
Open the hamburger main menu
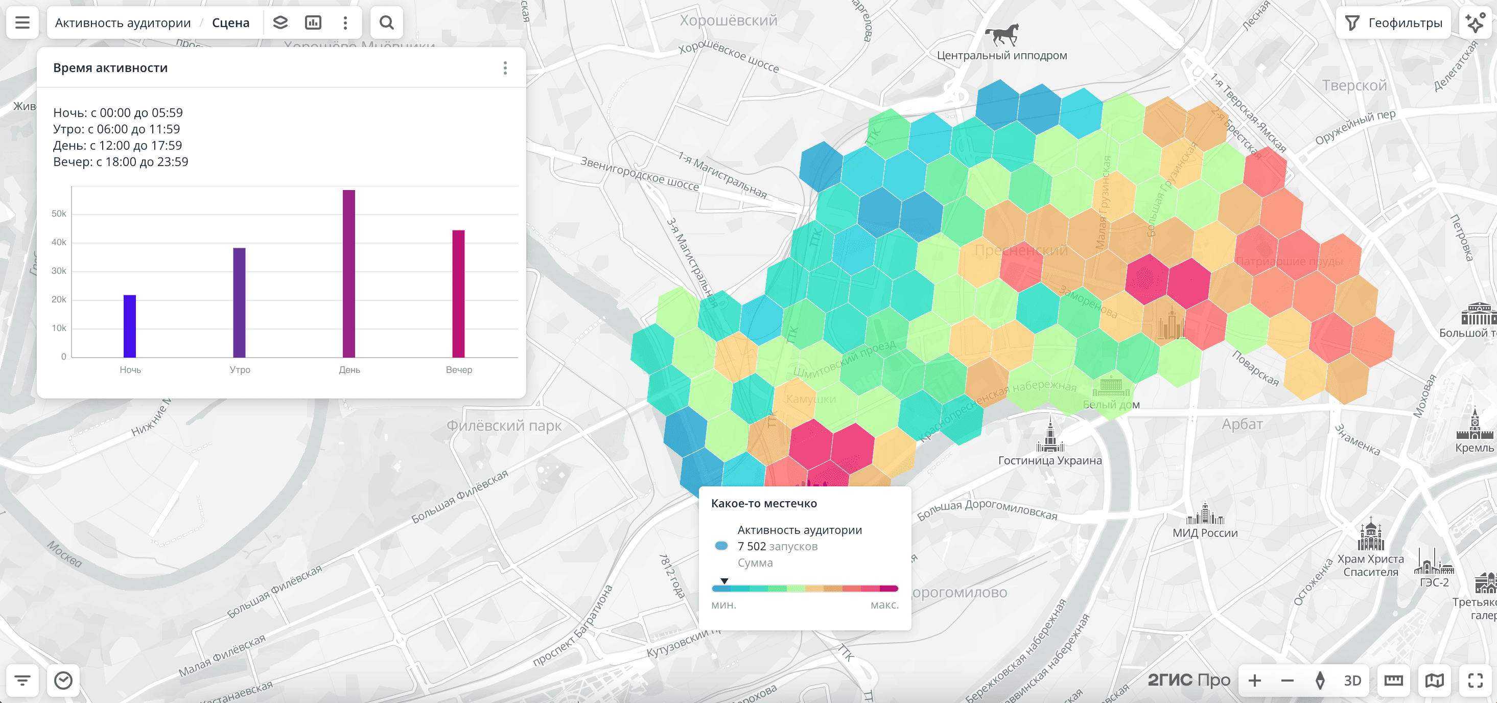(22, 22)
